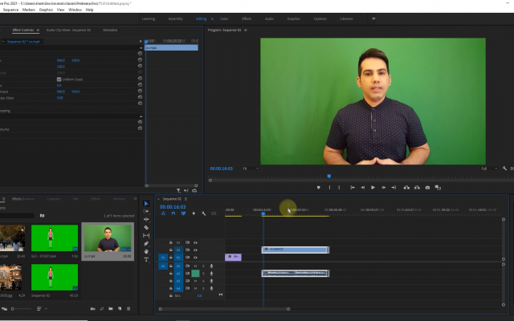Enable voice-over record on A1
Screen dimensions: 514x321
click(211, 266)
